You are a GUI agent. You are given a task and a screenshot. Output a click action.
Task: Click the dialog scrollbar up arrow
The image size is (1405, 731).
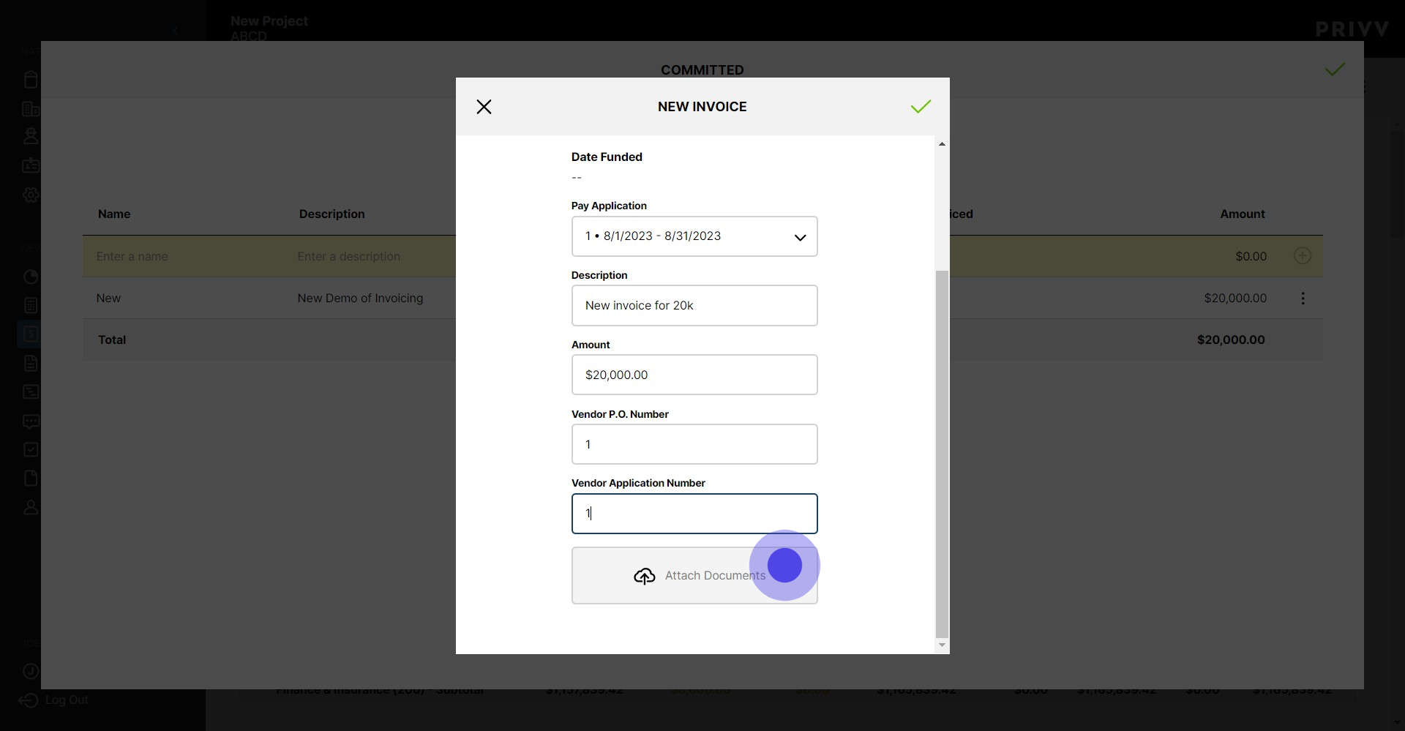tap(942, 144)
